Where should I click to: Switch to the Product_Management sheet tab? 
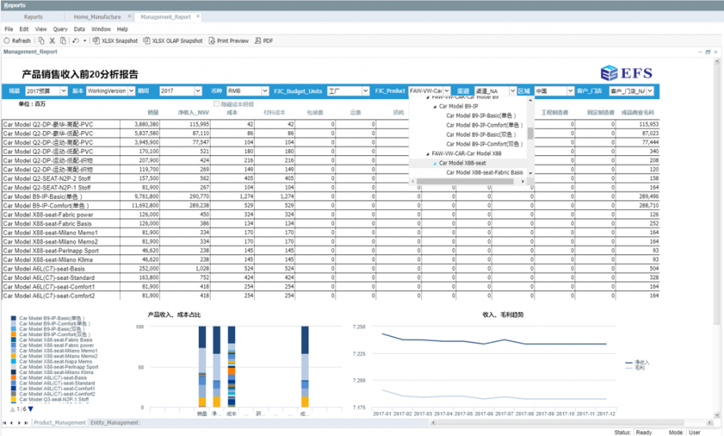[60, 422]
